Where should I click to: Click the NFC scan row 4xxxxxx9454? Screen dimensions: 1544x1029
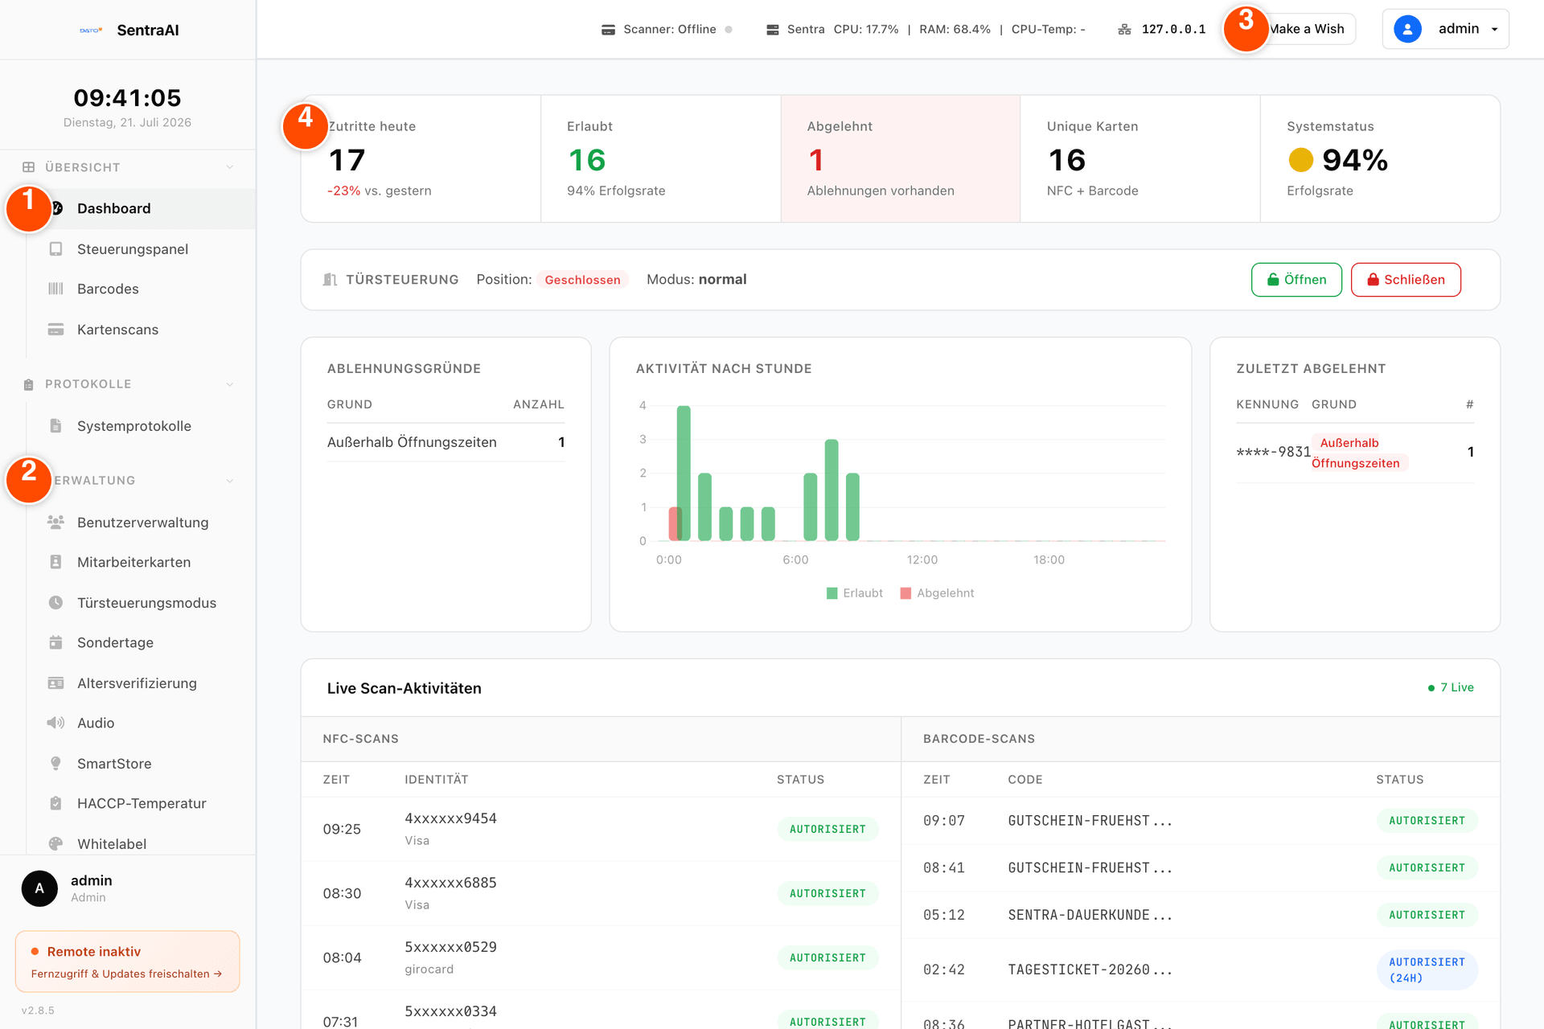click(x=601, y=829)
